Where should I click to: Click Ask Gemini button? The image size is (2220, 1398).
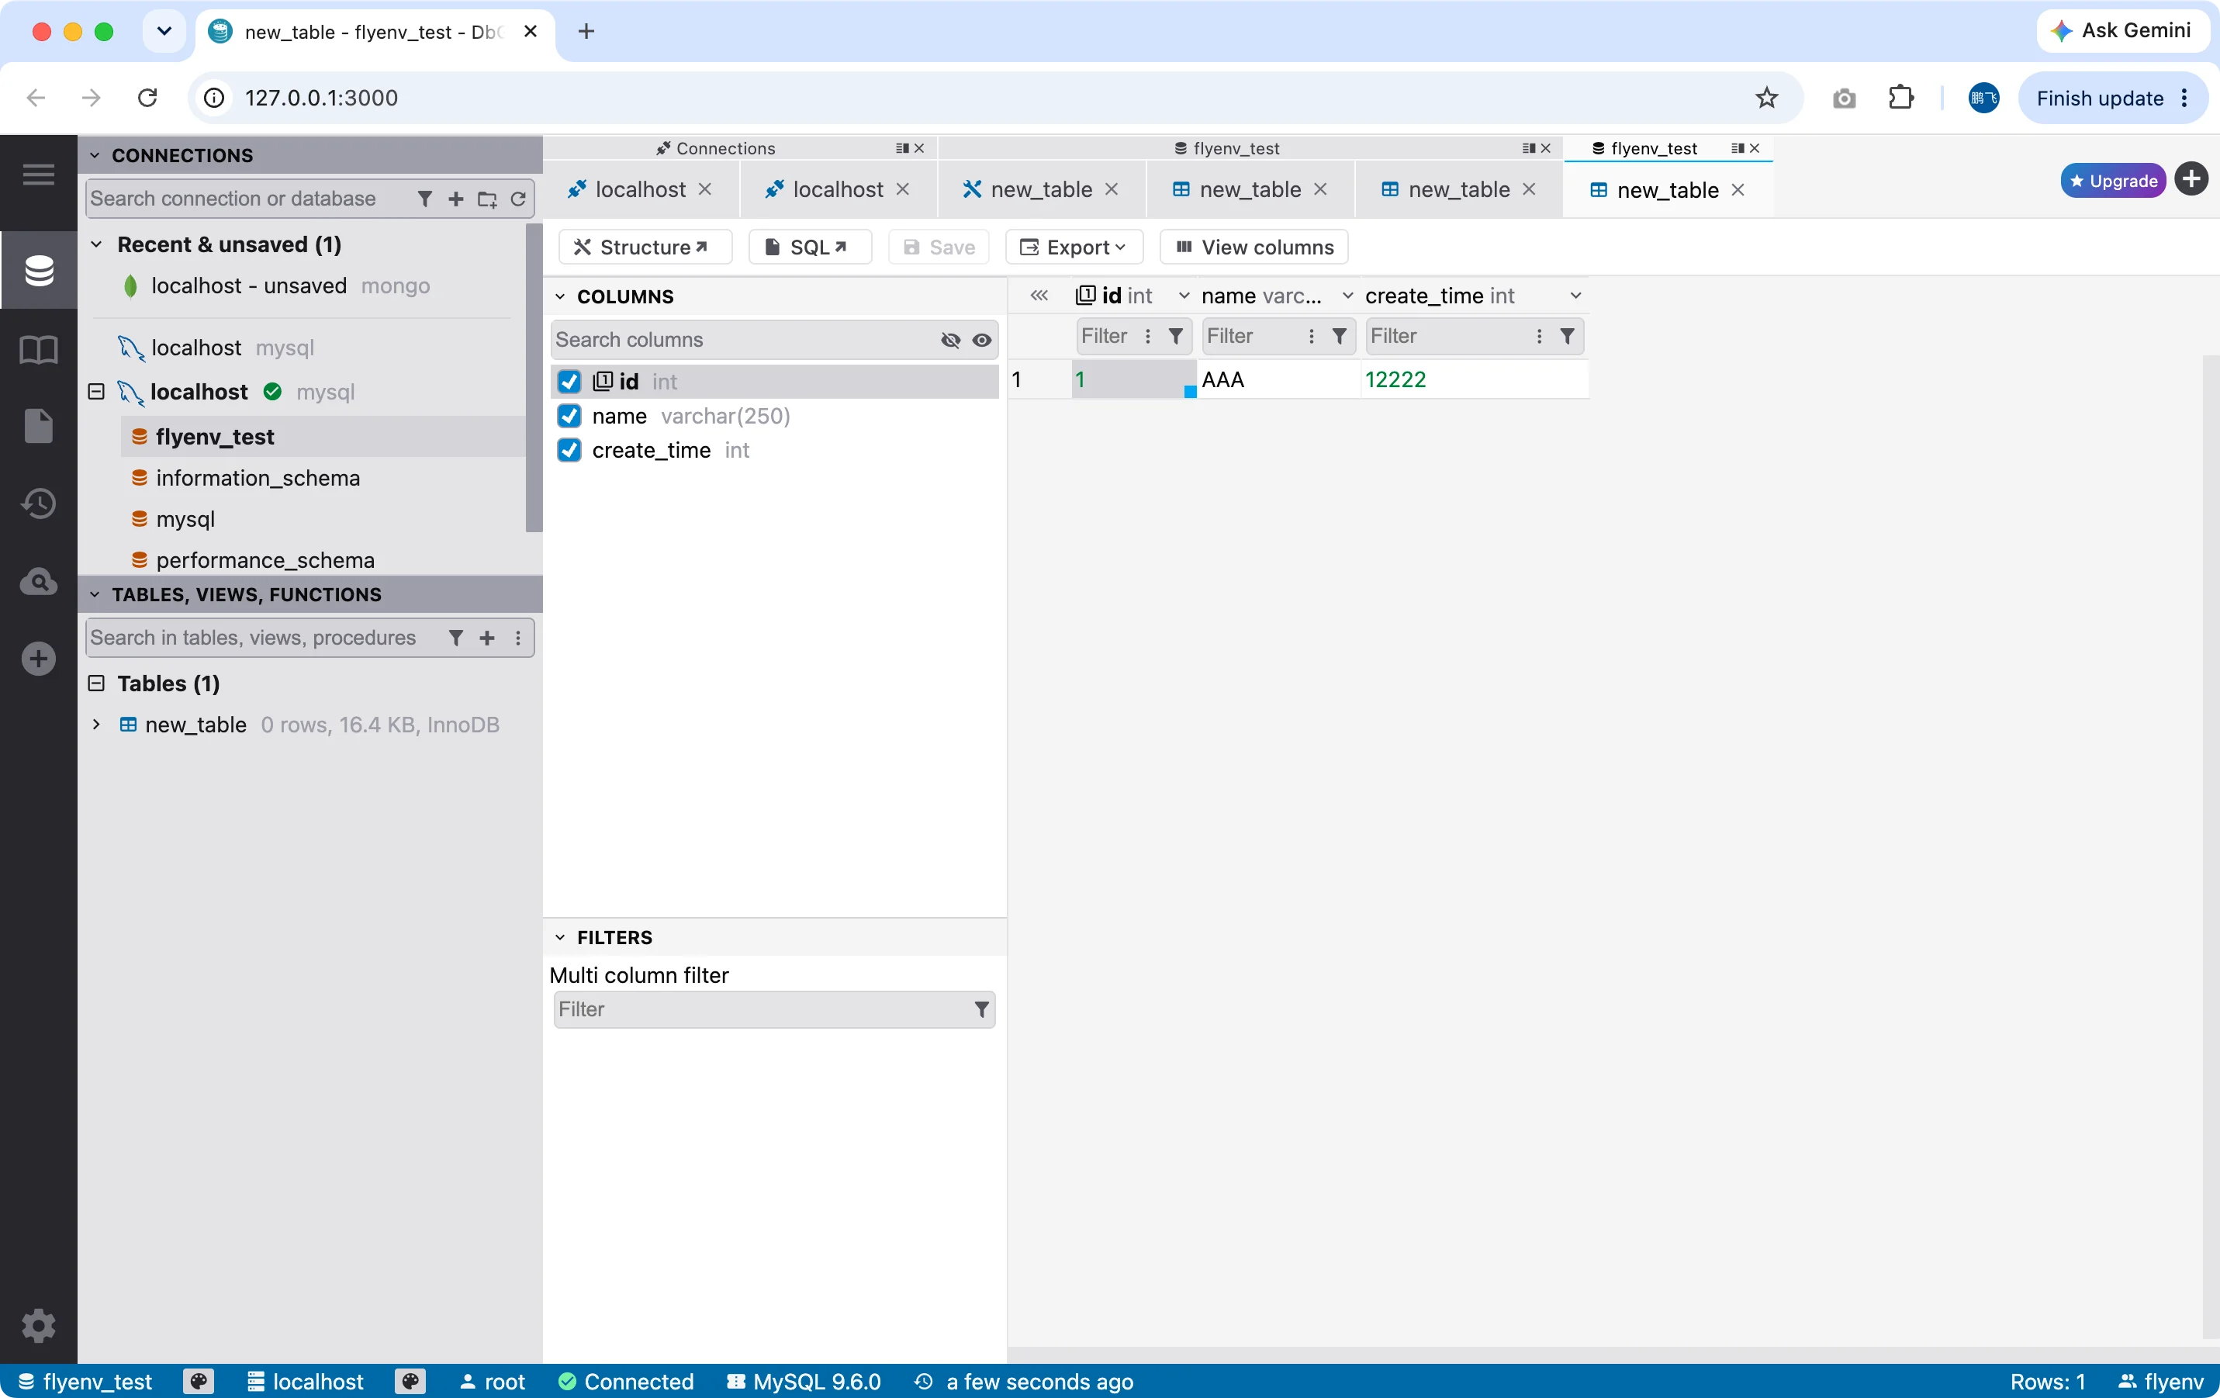tap(2121, 30)
